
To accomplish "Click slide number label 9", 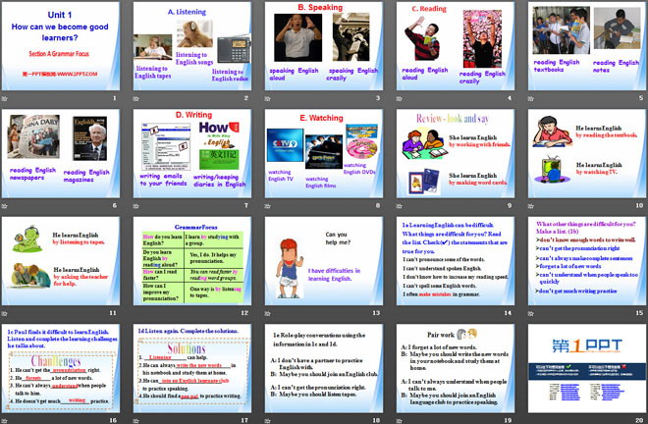I will pos(510,205).
